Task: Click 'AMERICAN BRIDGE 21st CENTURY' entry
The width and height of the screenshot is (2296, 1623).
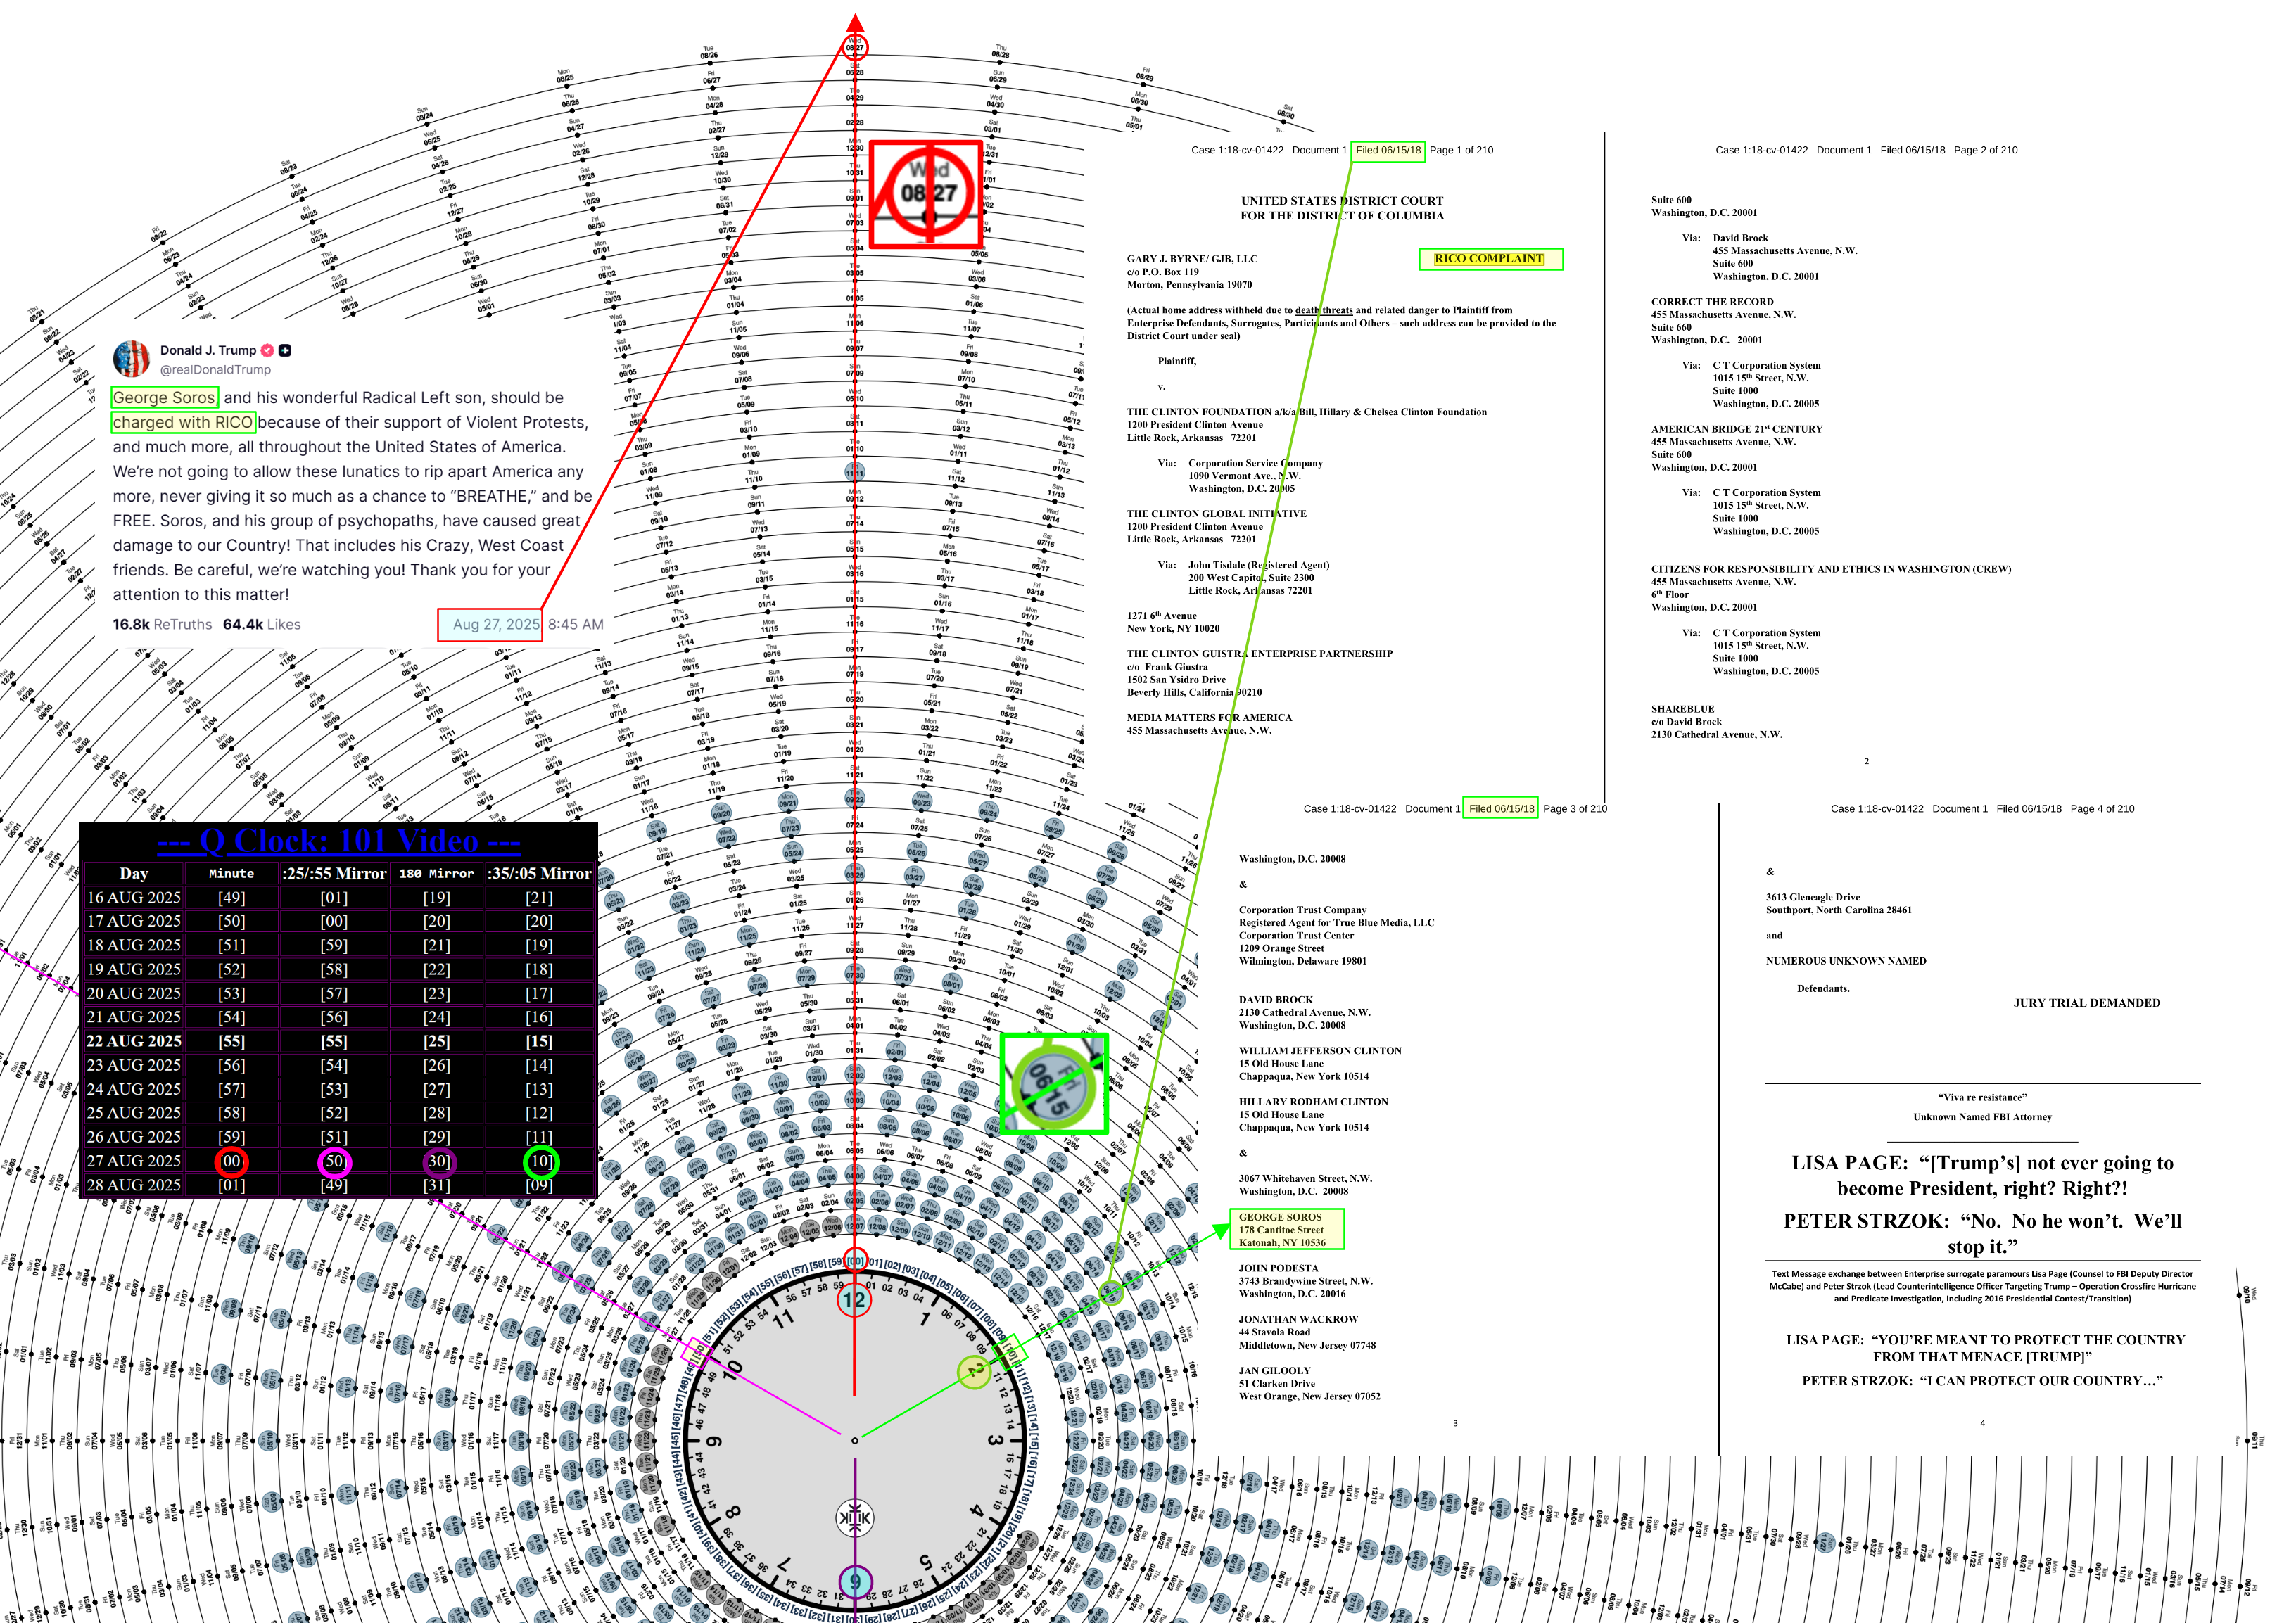Action: pyautogui.click(x=1737, y=429)
